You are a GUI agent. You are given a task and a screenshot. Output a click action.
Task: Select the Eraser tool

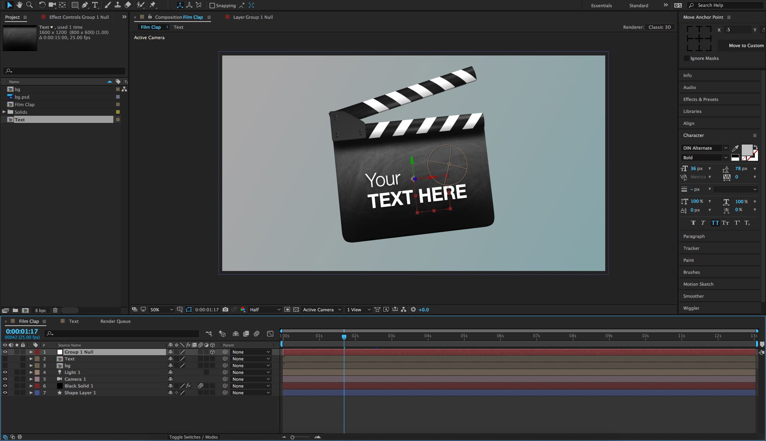pos(128,5)
